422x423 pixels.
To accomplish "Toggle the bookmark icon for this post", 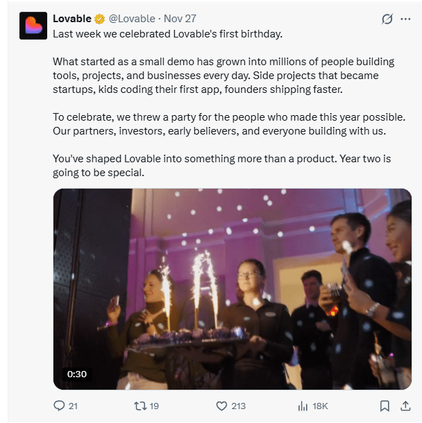I will coord(385,406).
